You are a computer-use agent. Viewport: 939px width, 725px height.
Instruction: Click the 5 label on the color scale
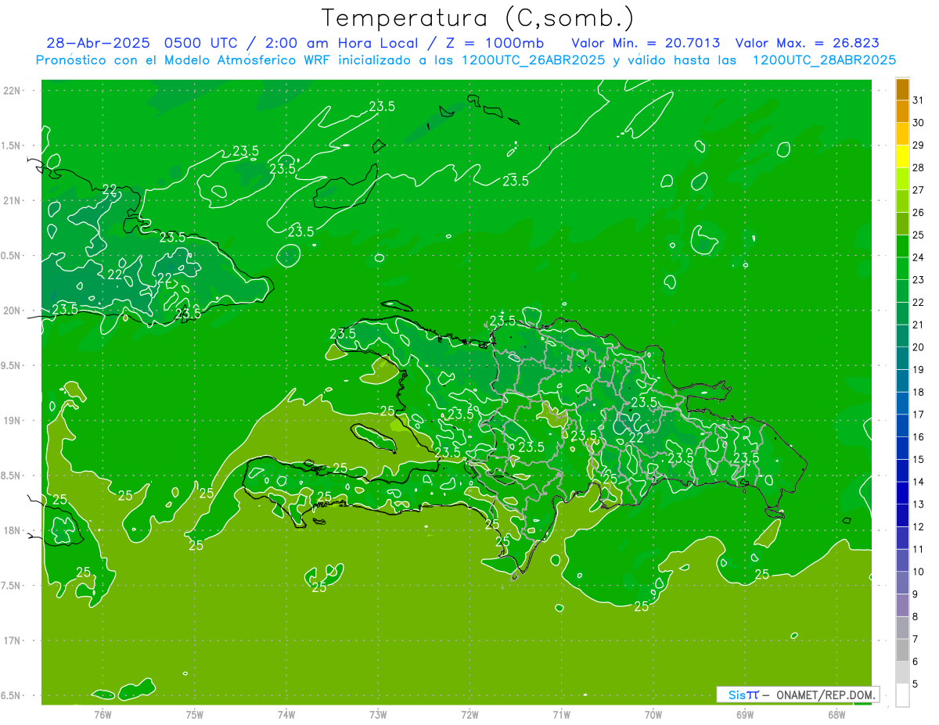click(916, 684)
